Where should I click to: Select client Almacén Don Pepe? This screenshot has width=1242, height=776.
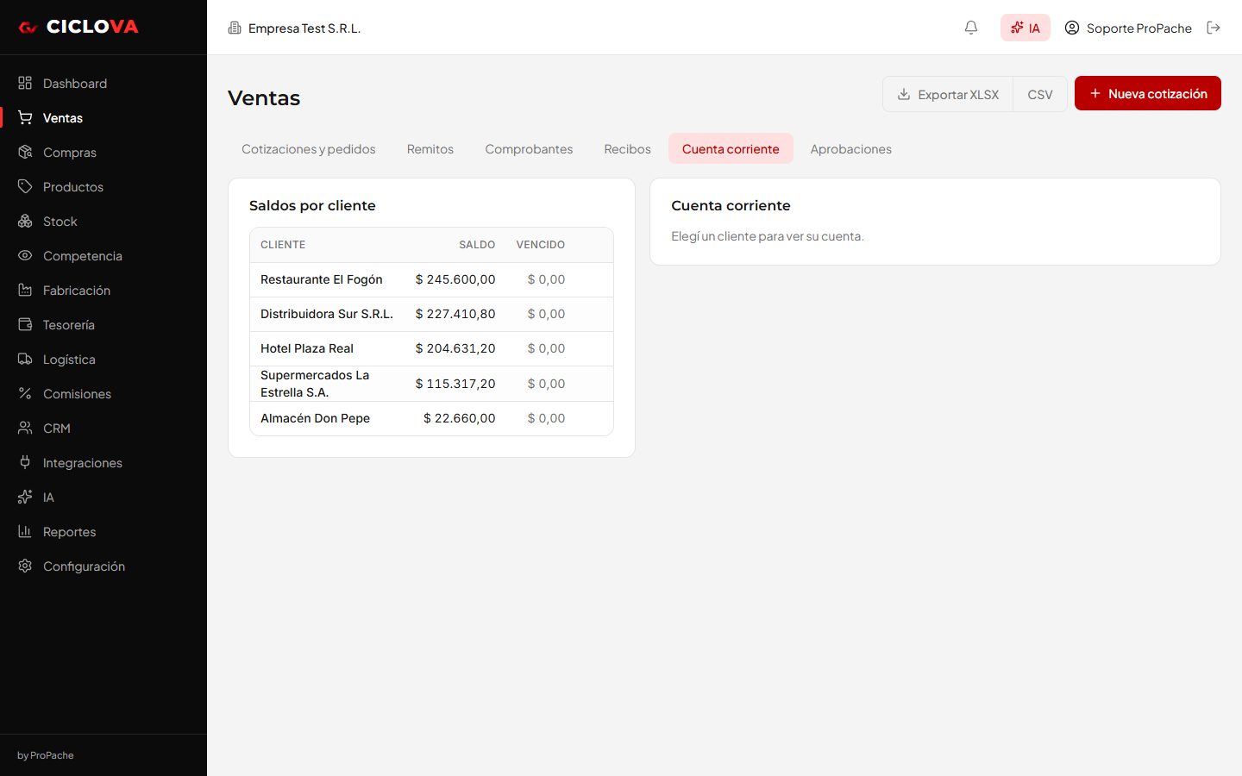[x=431, y=418]
